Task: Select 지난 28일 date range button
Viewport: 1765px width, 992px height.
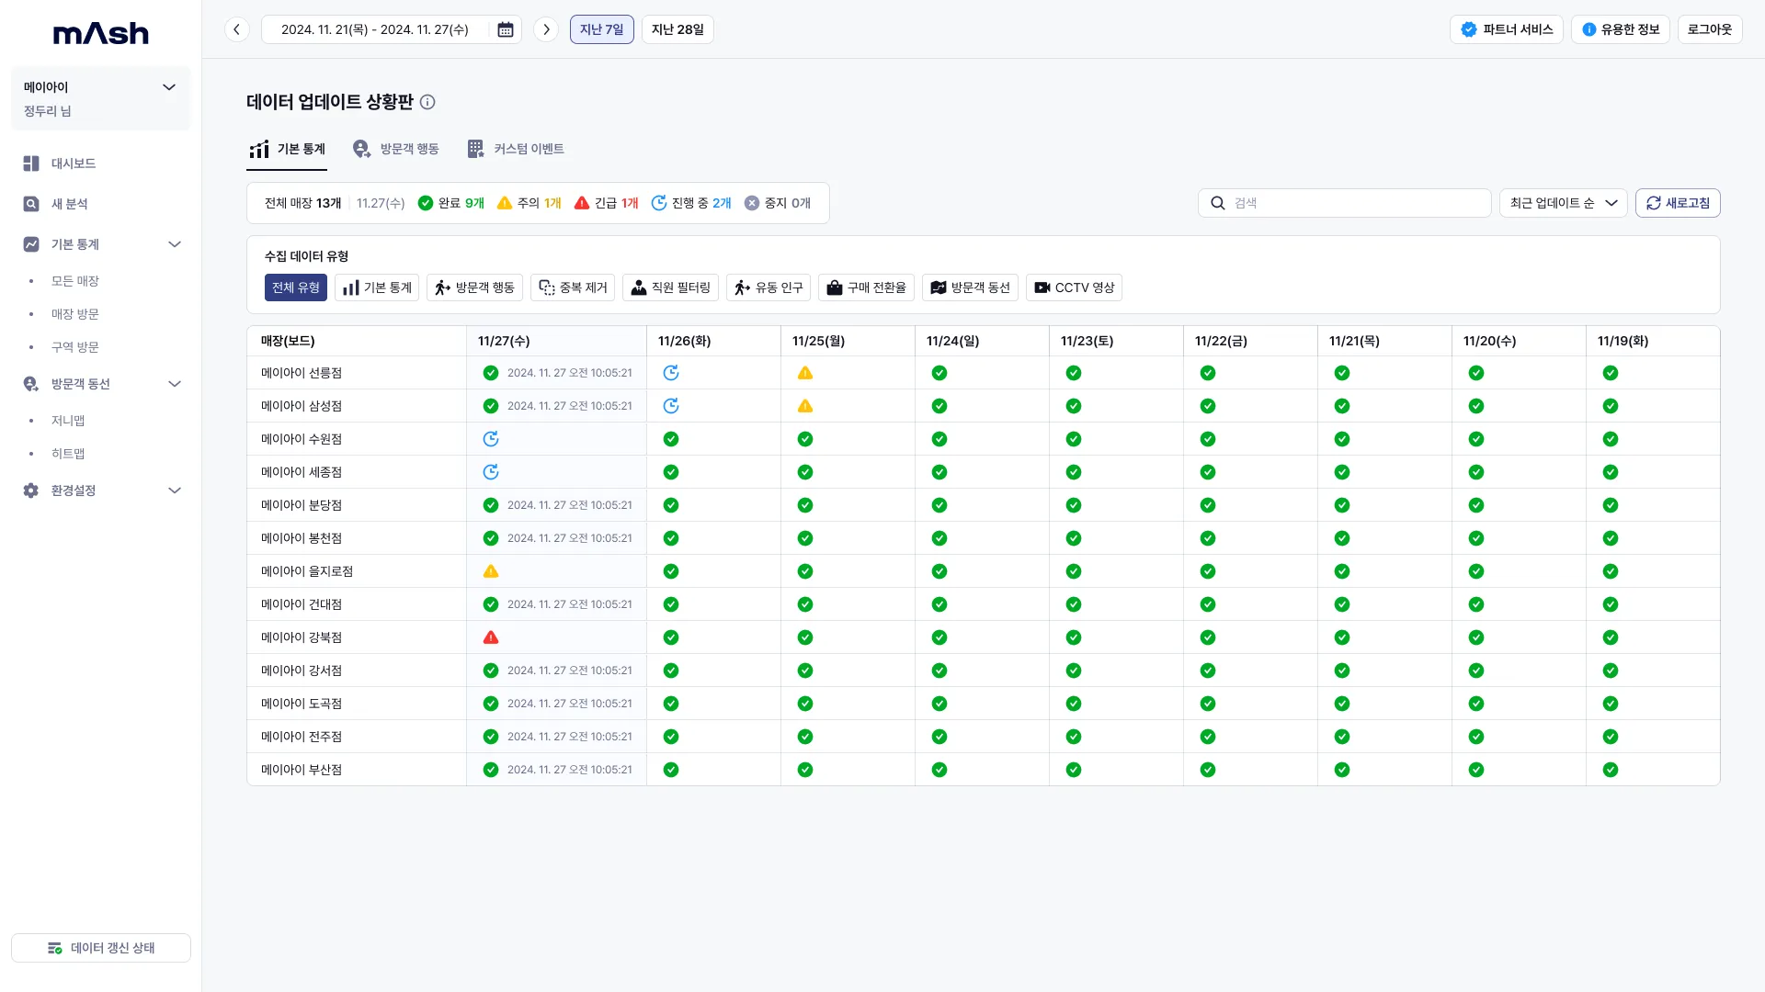Action: click(x=678, y=29)
